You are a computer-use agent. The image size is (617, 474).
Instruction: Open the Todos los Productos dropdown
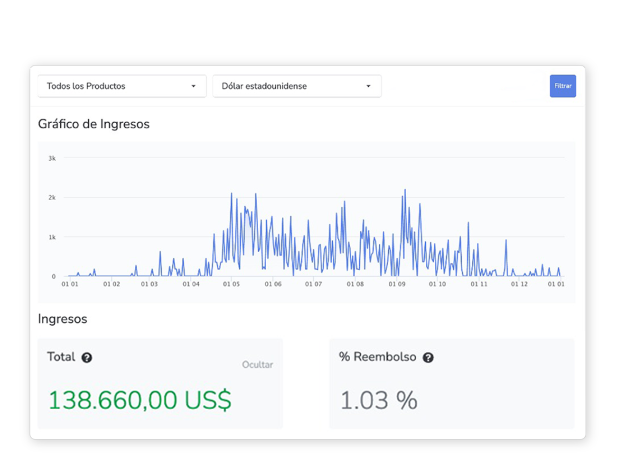tap(122, 86)
